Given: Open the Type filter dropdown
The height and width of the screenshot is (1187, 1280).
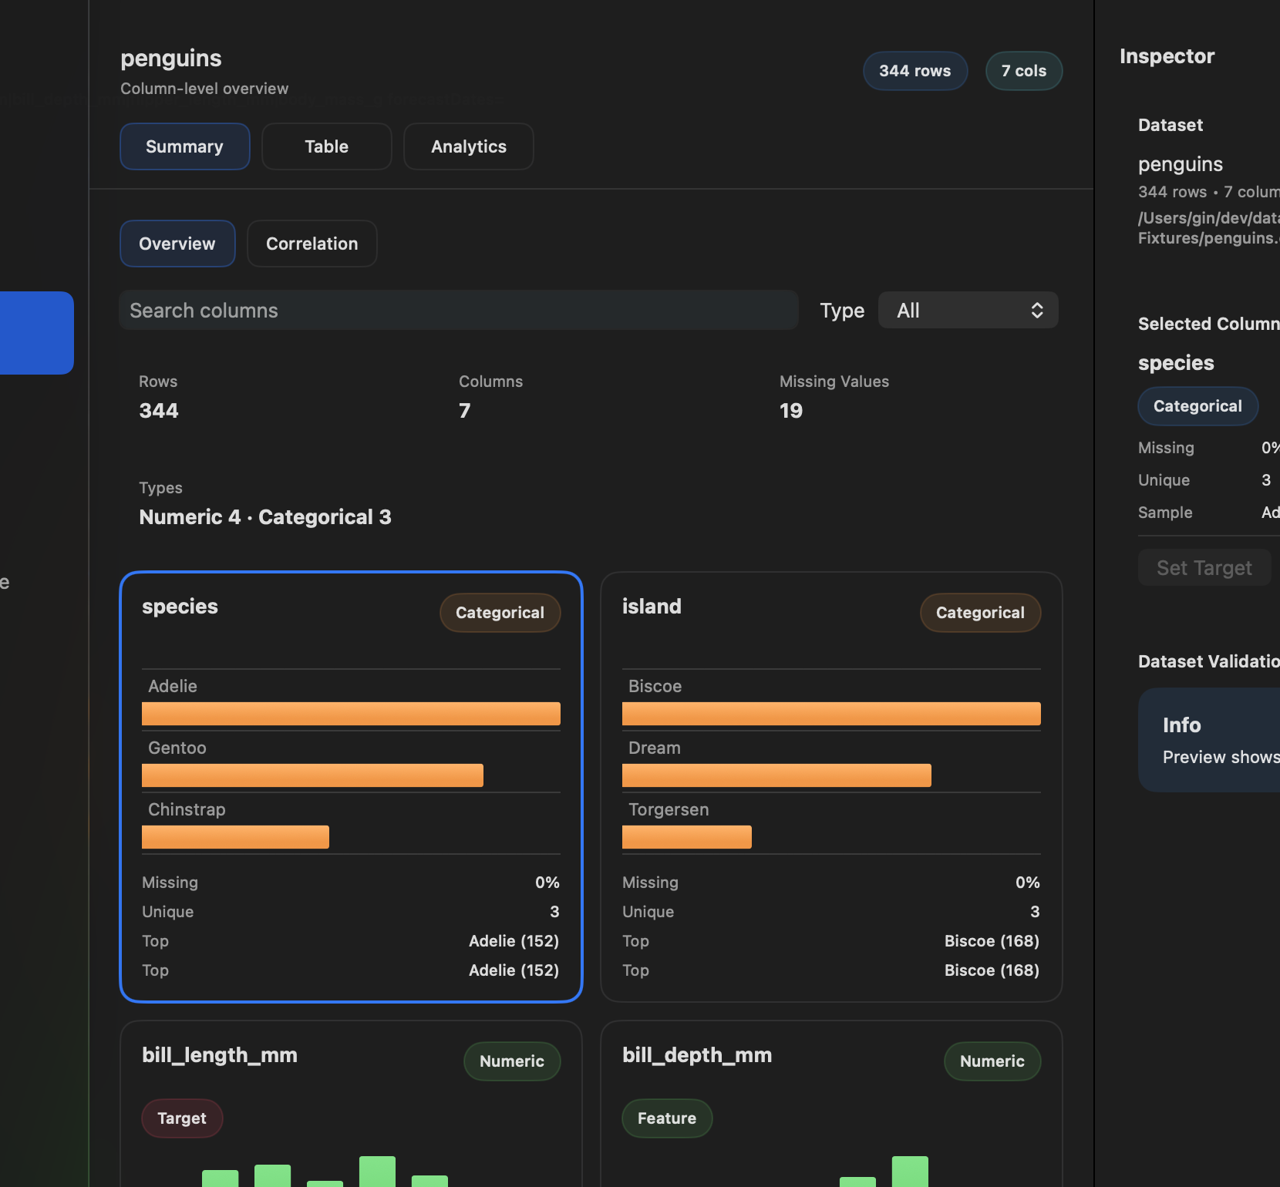Looking at the screenshot, I should coord(968,310).
